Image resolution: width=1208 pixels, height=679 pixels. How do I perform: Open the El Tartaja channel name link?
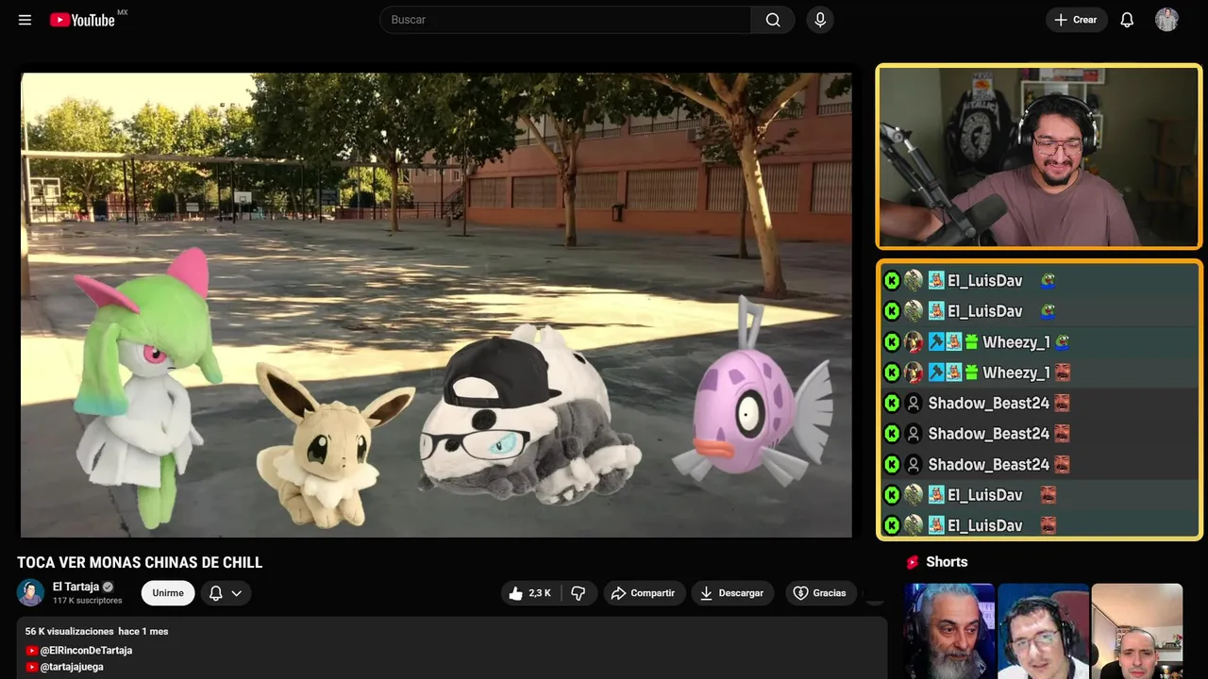75,587
